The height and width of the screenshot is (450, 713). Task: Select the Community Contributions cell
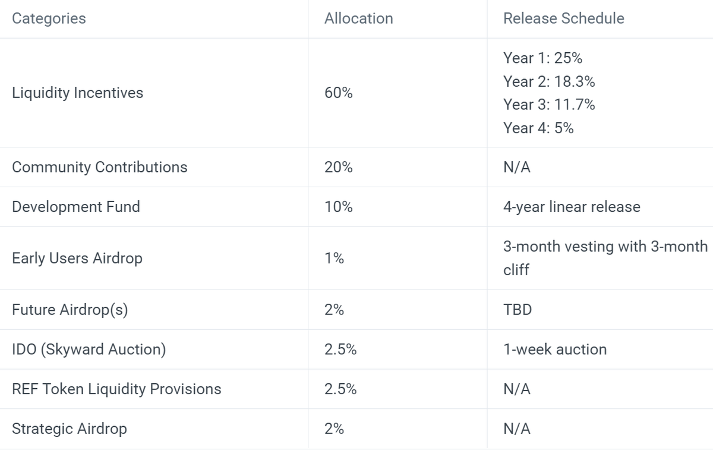99,167
